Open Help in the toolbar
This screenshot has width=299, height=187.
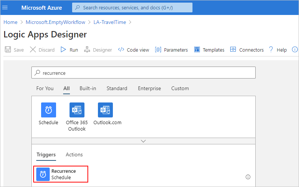pyautogui.click(x=282, y=50)
